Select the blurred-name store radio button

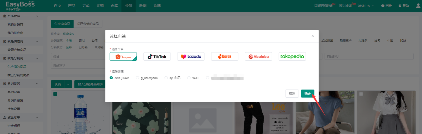point(207,78)
